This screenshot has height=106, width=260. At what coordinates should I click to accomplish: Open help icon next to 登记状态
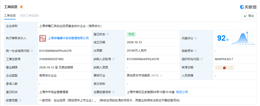[108, 34]
